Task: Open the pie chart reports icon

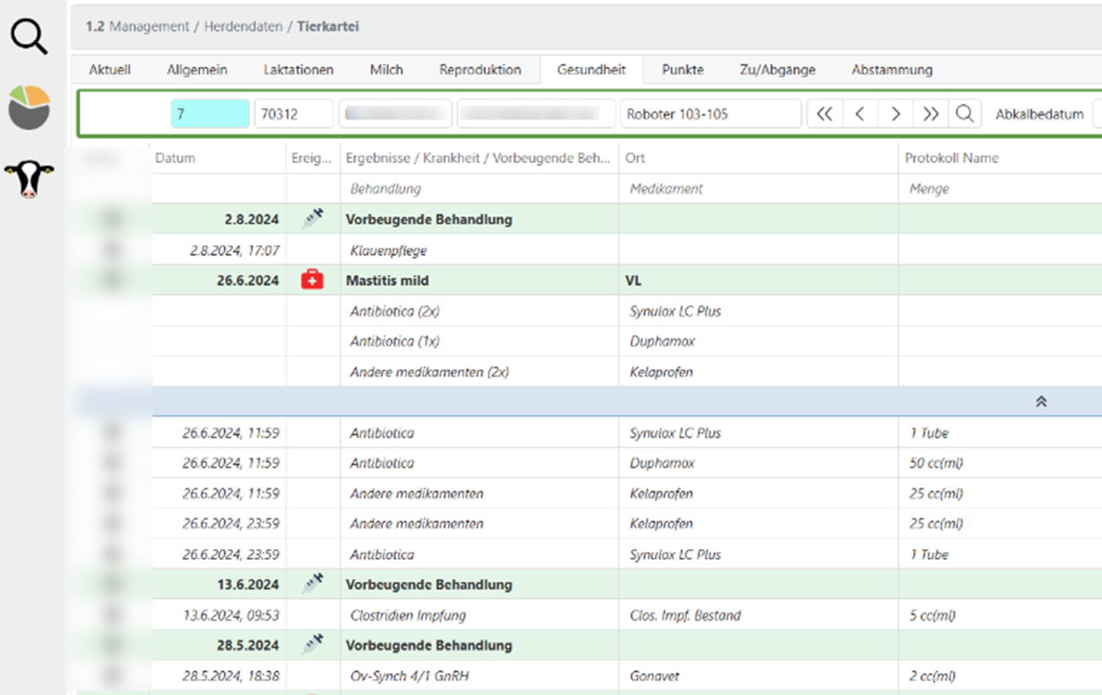Action: pos(29,108)
